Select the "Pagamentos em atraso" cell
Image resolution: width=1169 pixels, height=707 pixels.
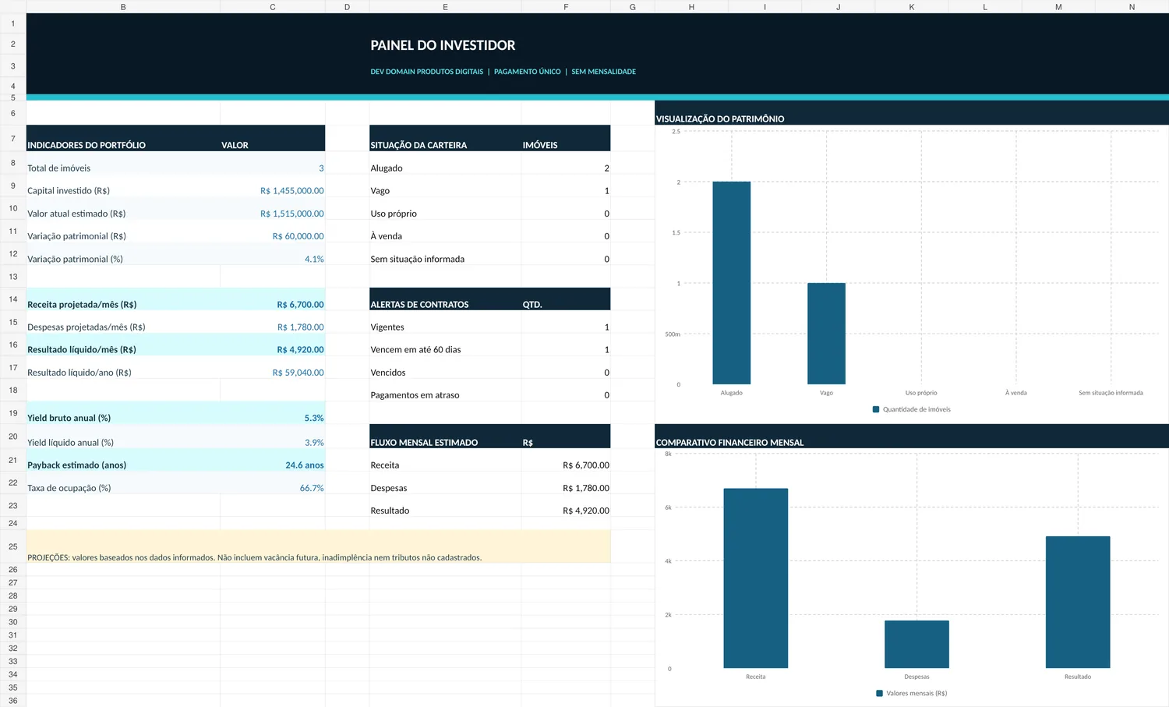(x=445, y=391)
